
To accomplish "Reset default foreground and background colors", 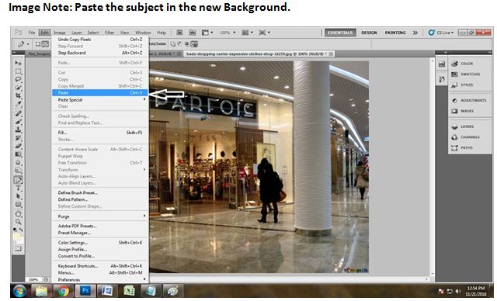I will pyautogui.click(x=15, y=230).
